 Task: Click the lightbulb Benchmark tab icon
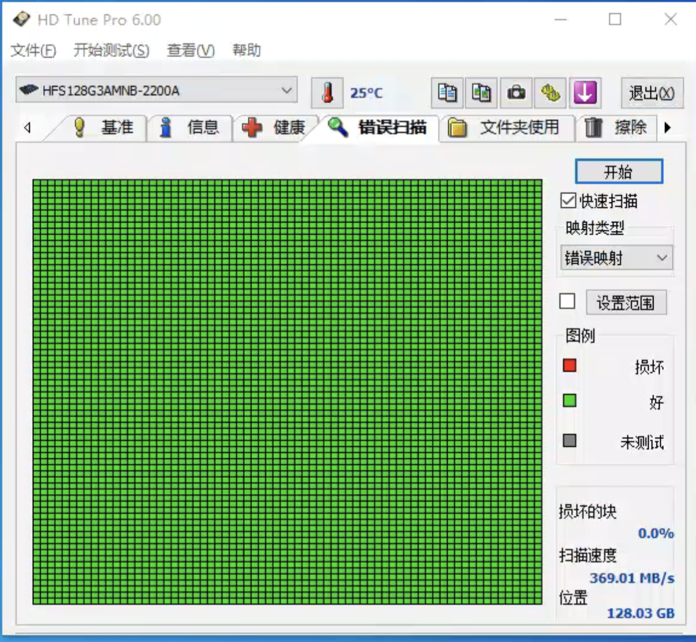[80, 128]
